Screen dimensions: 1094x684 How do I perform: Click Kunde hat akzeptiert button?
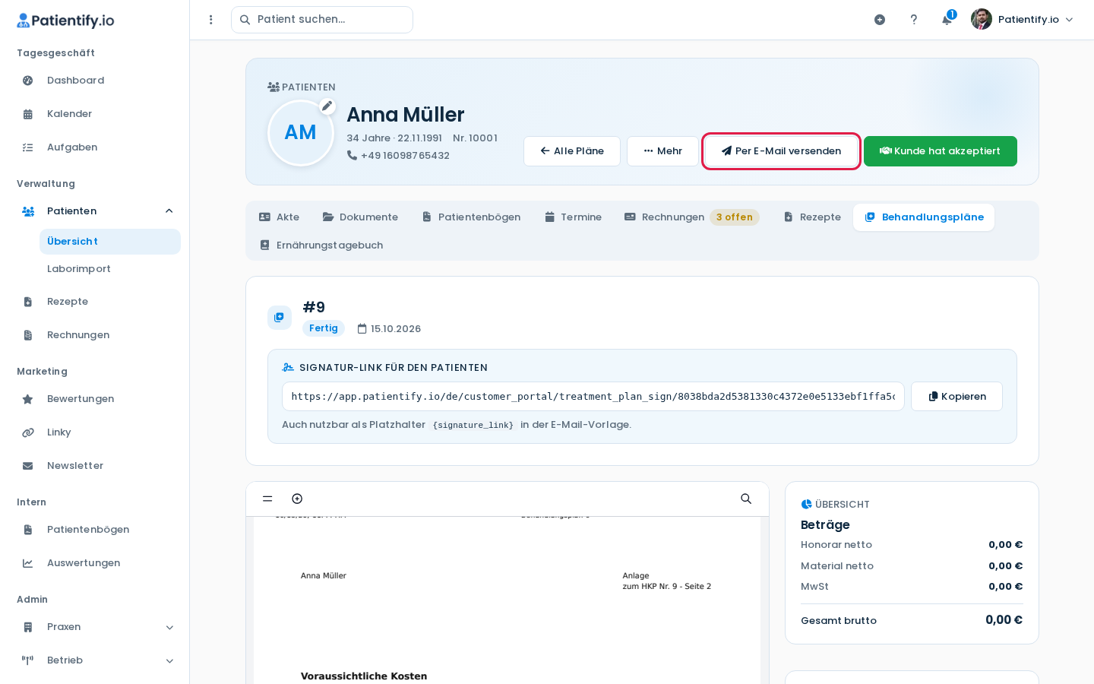[941, 151]
